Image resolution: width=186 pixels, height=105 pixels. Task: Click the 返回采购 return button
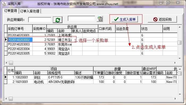pyautogui.click(x=162, y=19)
